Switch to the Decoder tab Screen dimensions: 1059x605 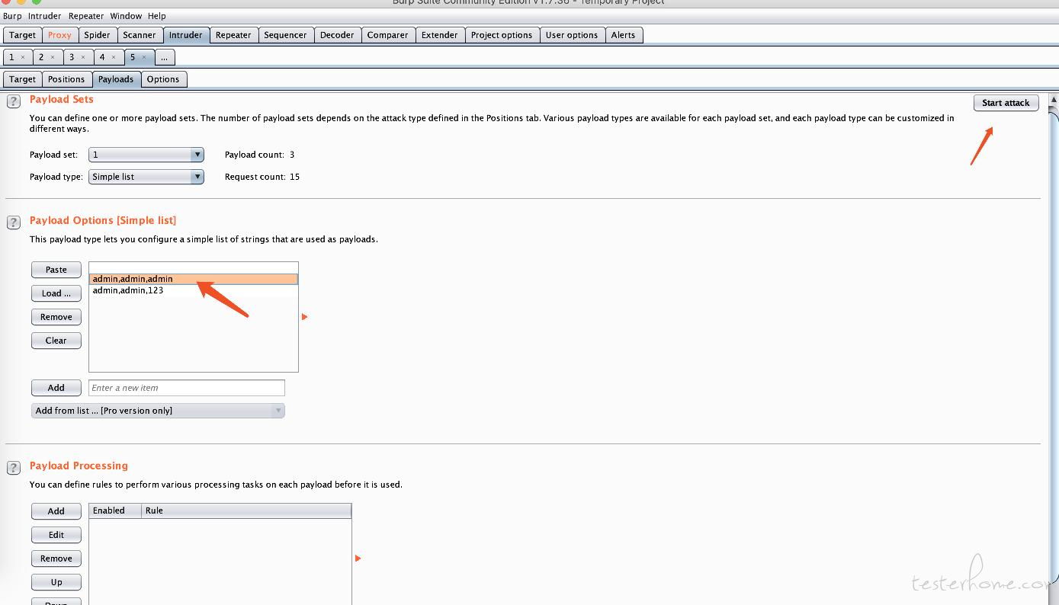tap(337, 35)
